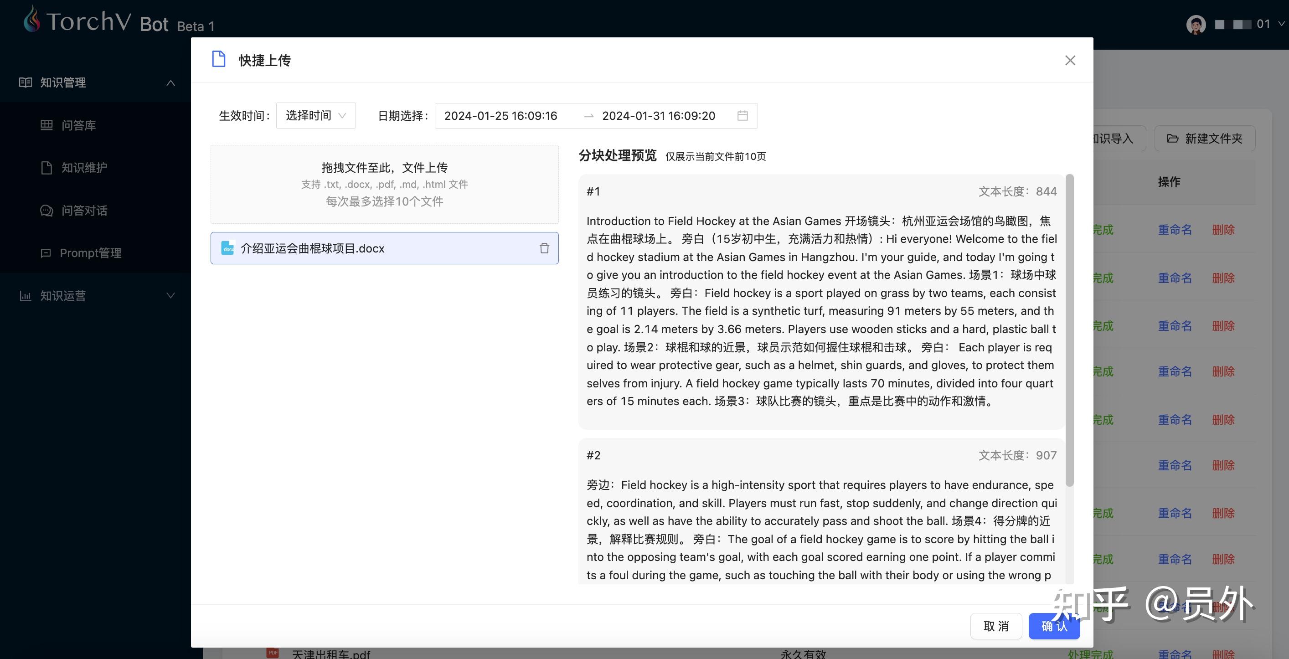Click the folder icon on 新建文件夹 button

click(1173, 139)
